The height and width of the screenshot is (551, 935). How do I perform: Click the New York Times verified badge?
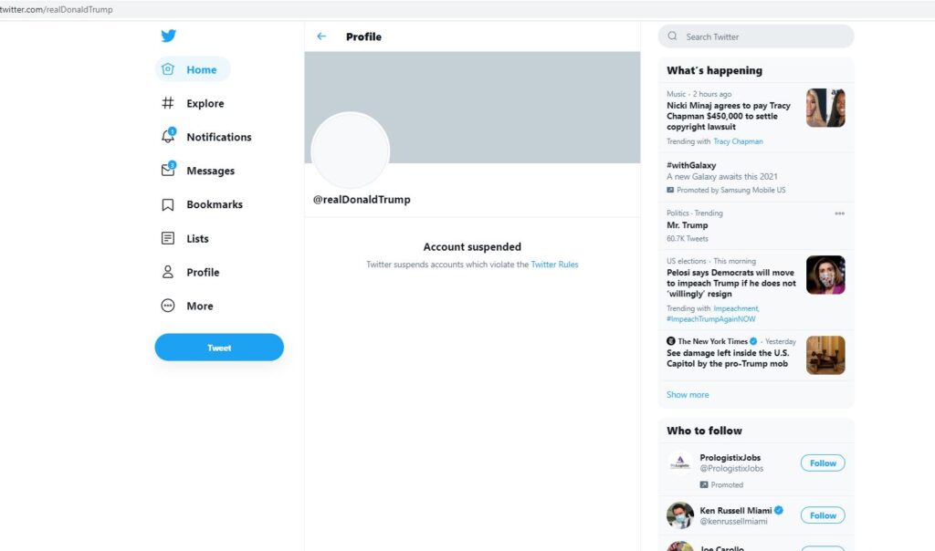click(x=753, y=341)
